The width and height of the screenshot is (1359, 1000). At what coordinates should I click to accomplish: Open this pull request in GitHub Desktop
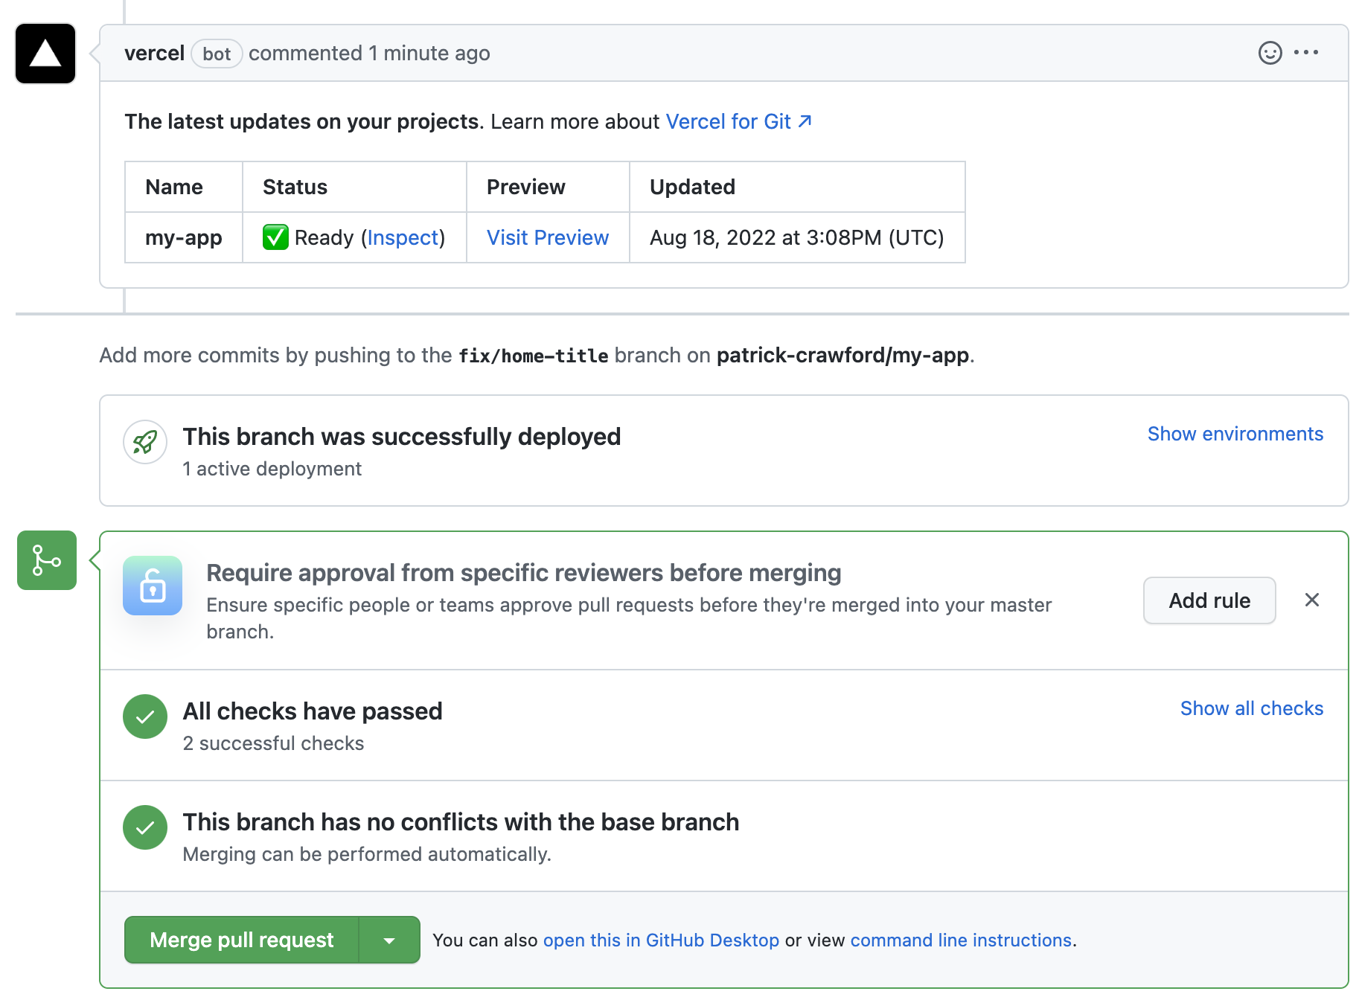[x=662, y=940]
